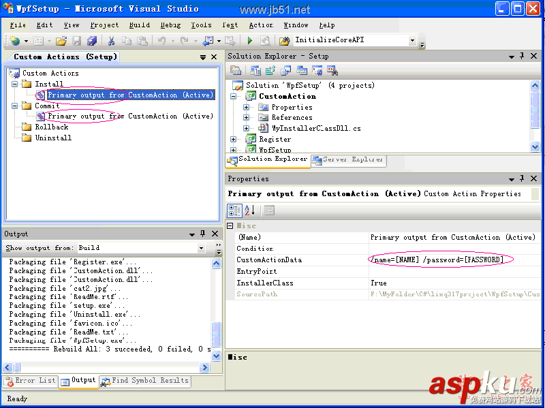This screenshot has height=408, width=545.
Task: Click the Cut scissors icon
Action: pos(110,41)
